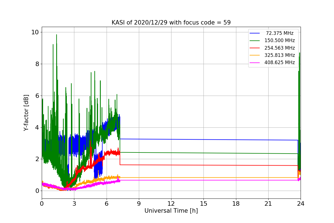Click the red line swatch in legend
334x223 pixels.
(255, 48)
